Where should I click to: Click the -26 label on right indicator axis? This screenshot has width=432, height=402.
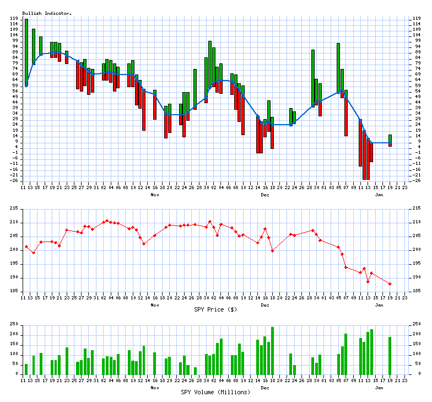(x=418, y=180)
